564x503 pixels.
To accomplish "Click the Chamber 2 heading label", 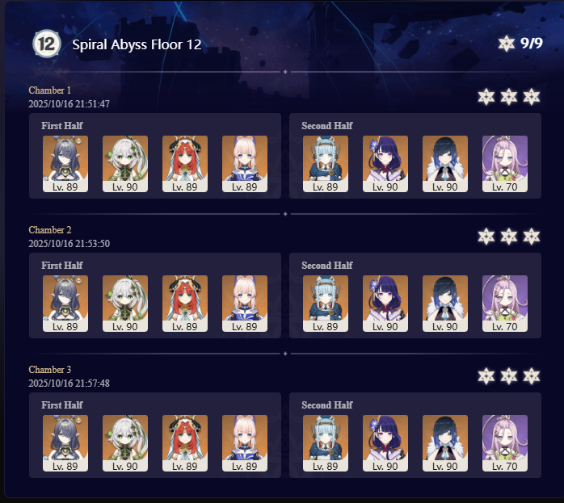I will click(50, 230).
